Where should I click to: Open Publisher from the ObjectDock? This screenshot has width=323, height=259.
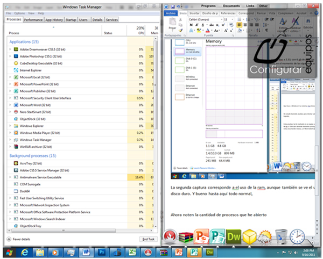(217, 236)
